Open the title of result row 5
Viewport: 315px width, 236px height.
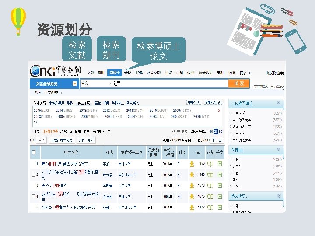point(68,207)
